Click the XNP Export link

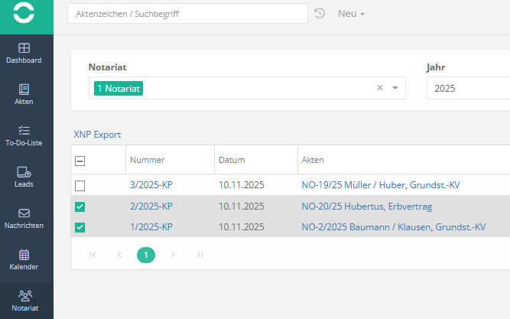click(97, 135)
